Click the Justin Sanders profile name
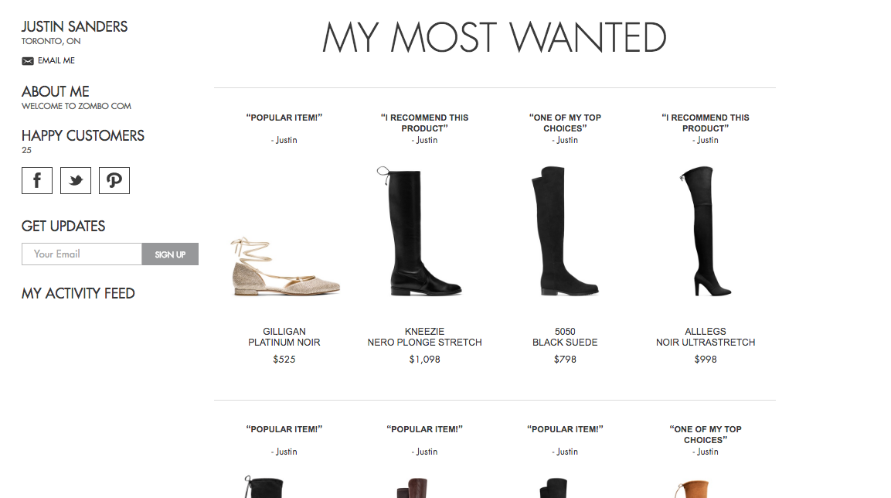Screen dimensions: 891x498 (x=74, y=27)
